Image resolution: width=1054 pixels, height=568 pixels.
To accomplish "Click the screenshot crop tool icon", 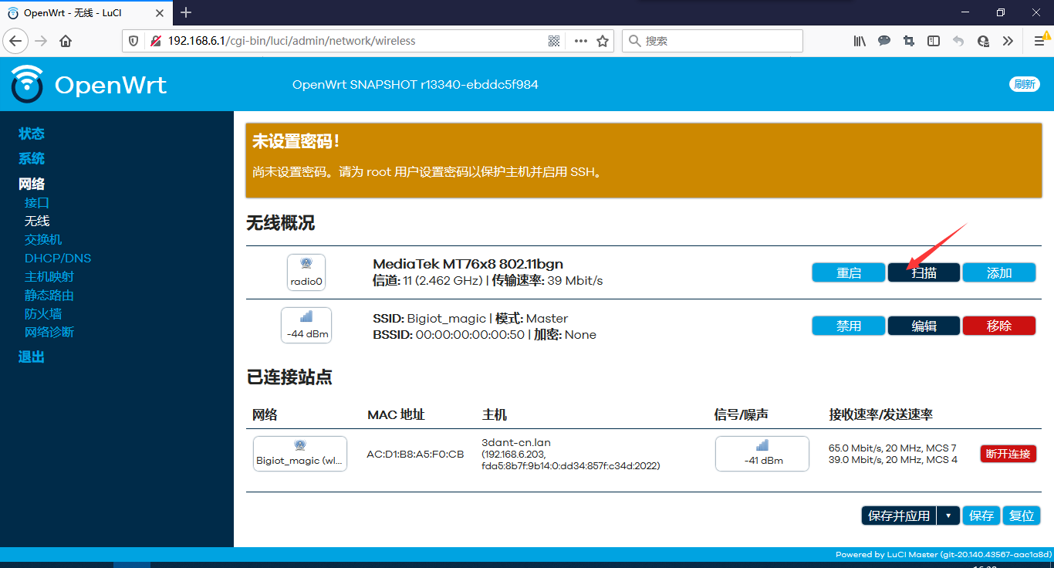I will pos(909,41).
